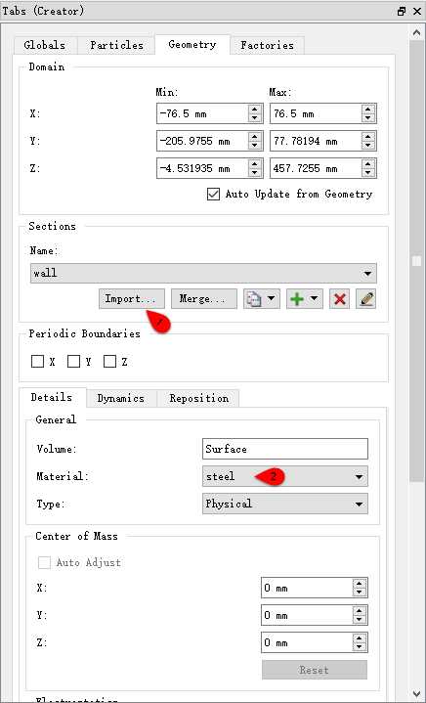Click the Import... button
426x703 pixels.
pos(132,299)
